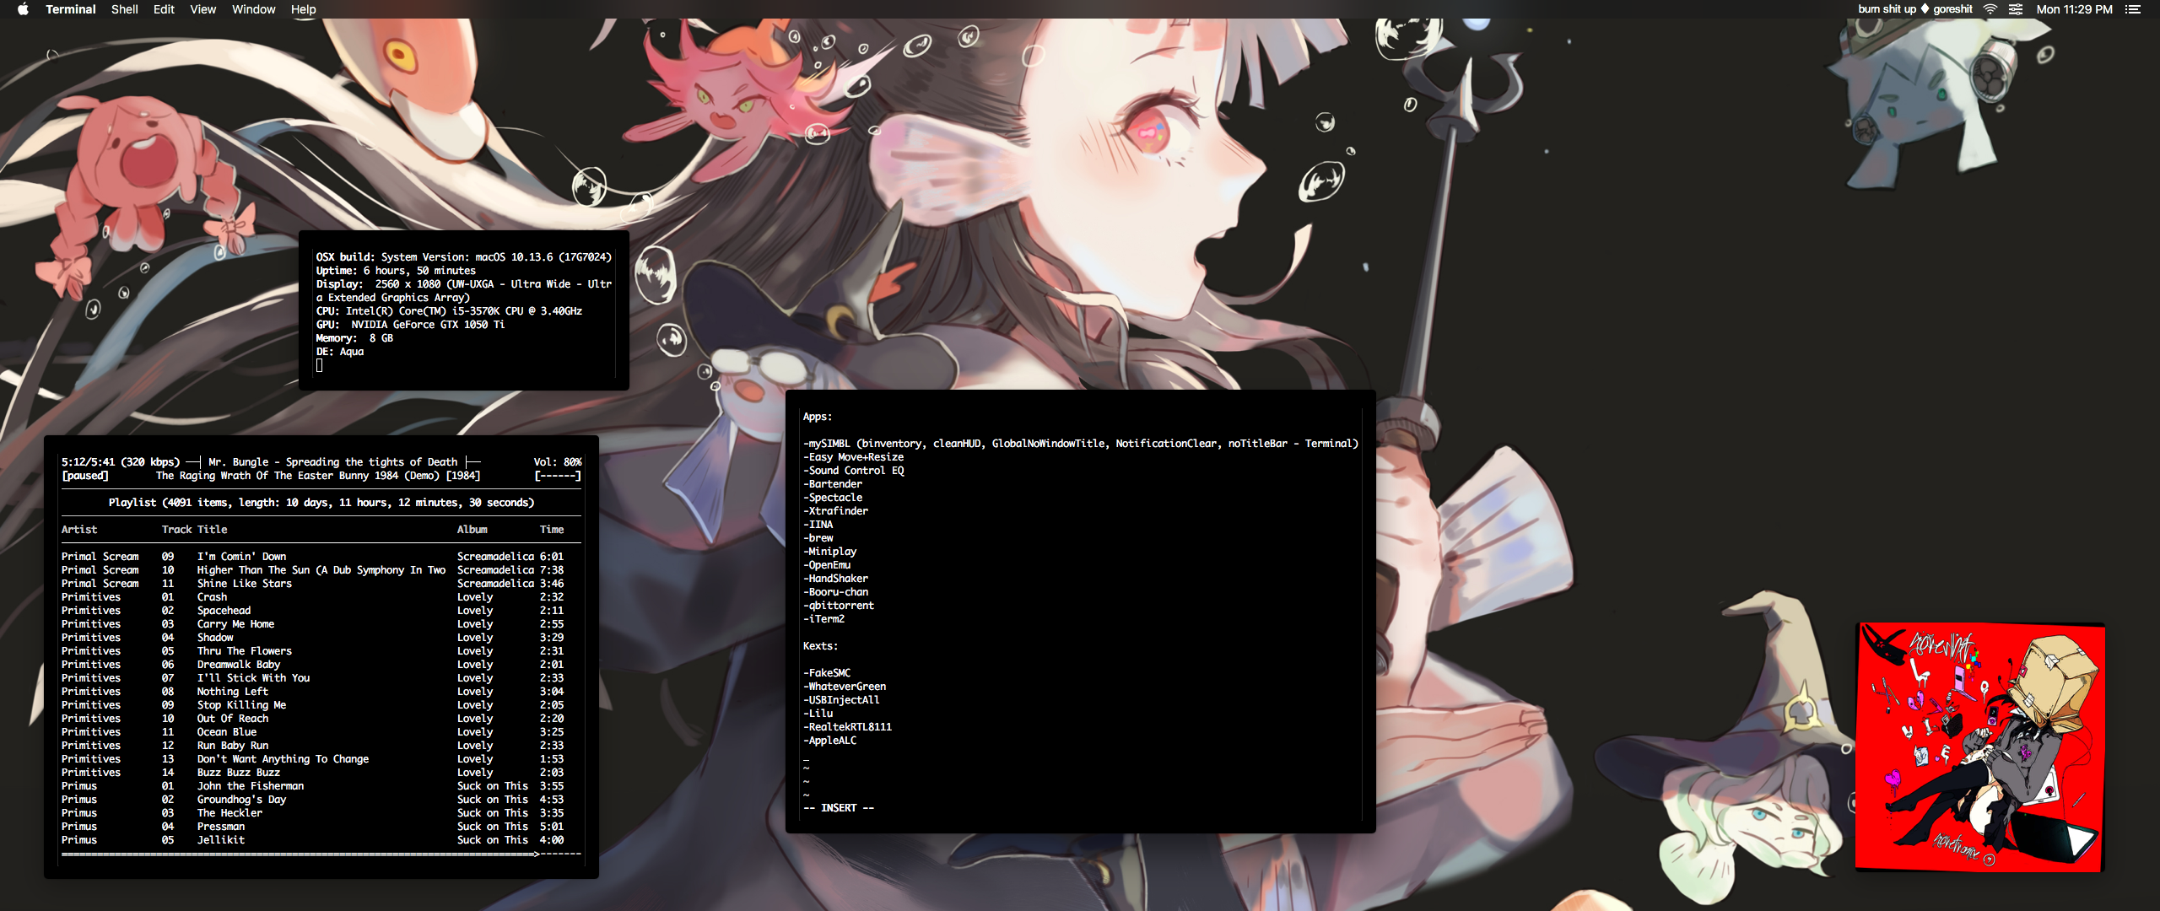The width and height of the screenshot is (2160, 911).
Task: Click the 'Memory: 8 GB' line
Action: pos(354,338)
